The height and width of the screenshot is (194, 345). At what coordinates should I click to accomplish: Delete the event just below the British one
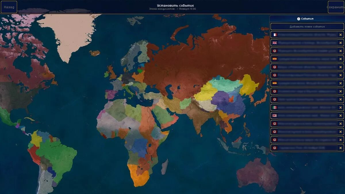pyautogui.click(x=341, y=51)
